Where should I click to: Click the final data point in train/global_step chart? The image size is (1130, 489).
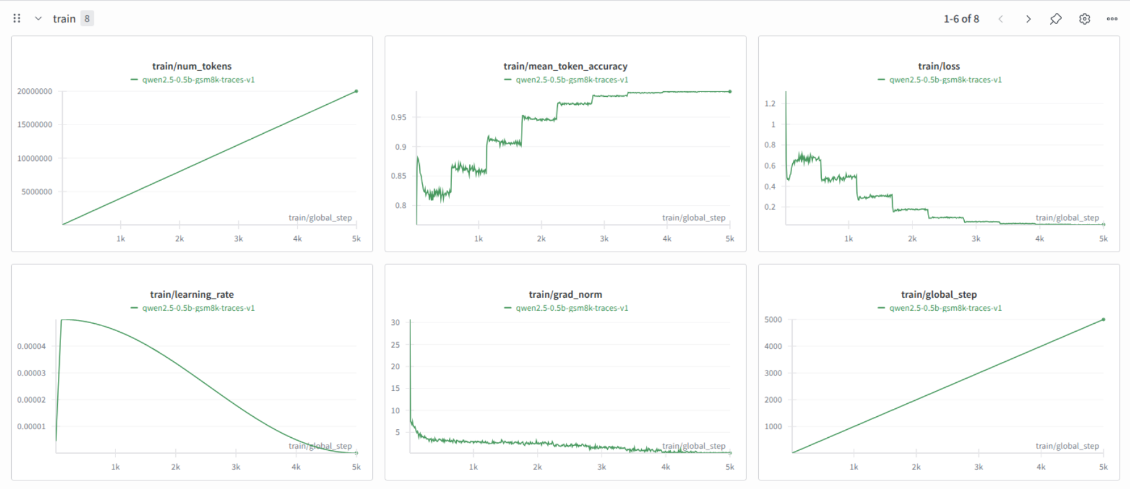1103,319
